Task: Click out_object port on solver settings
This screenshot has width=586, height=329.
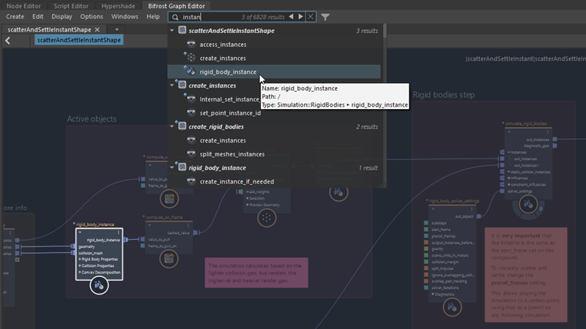Action: [x=479, y=216]
